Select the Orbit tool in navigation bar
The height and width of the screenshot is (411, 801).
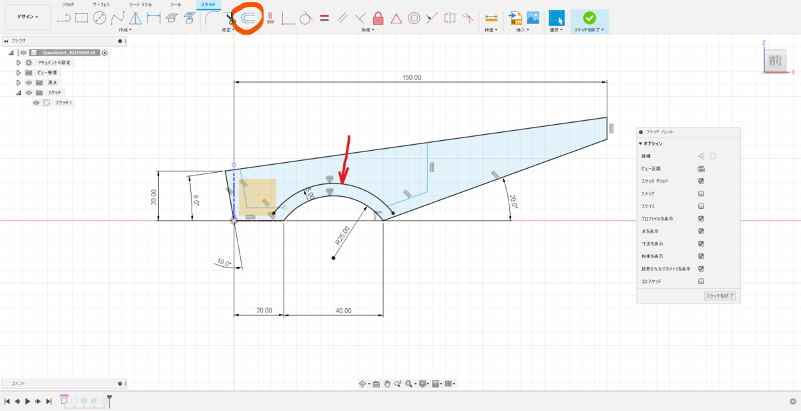coord(363,384)
